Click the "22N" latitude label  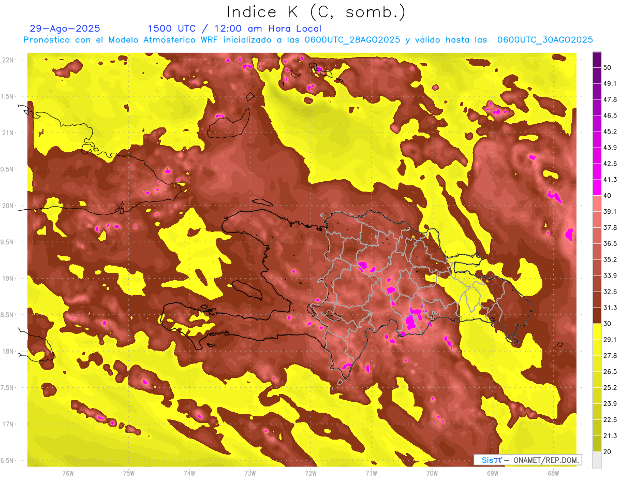[8, 60]
